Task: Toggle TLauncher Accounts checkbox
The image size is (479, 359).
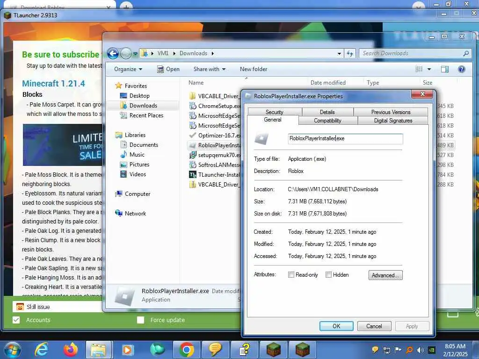Action: [x=16, y=320]
